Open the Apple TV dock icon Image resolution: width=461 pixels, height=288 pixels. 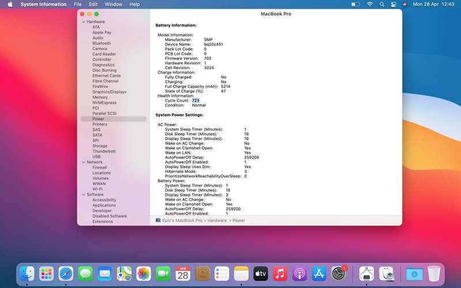click(x=260, y=274)
